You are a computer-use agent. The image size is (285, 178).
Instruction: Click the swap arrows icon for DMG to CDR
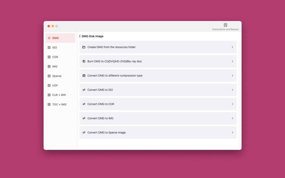84,104
